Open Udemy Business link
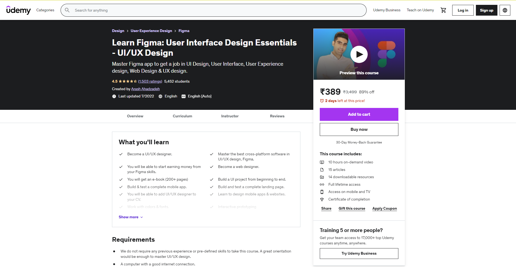 (x=387, y=10)
